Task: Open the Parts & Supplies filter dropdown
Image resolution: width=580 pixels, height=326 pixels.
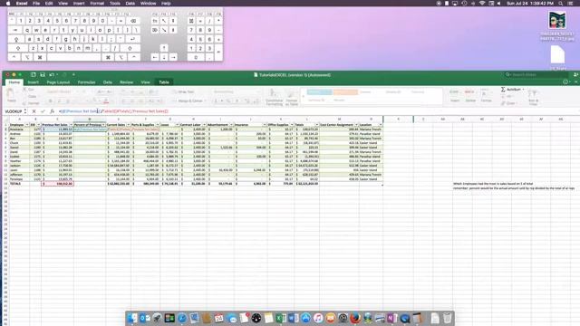Action: [x=158, y=125]
